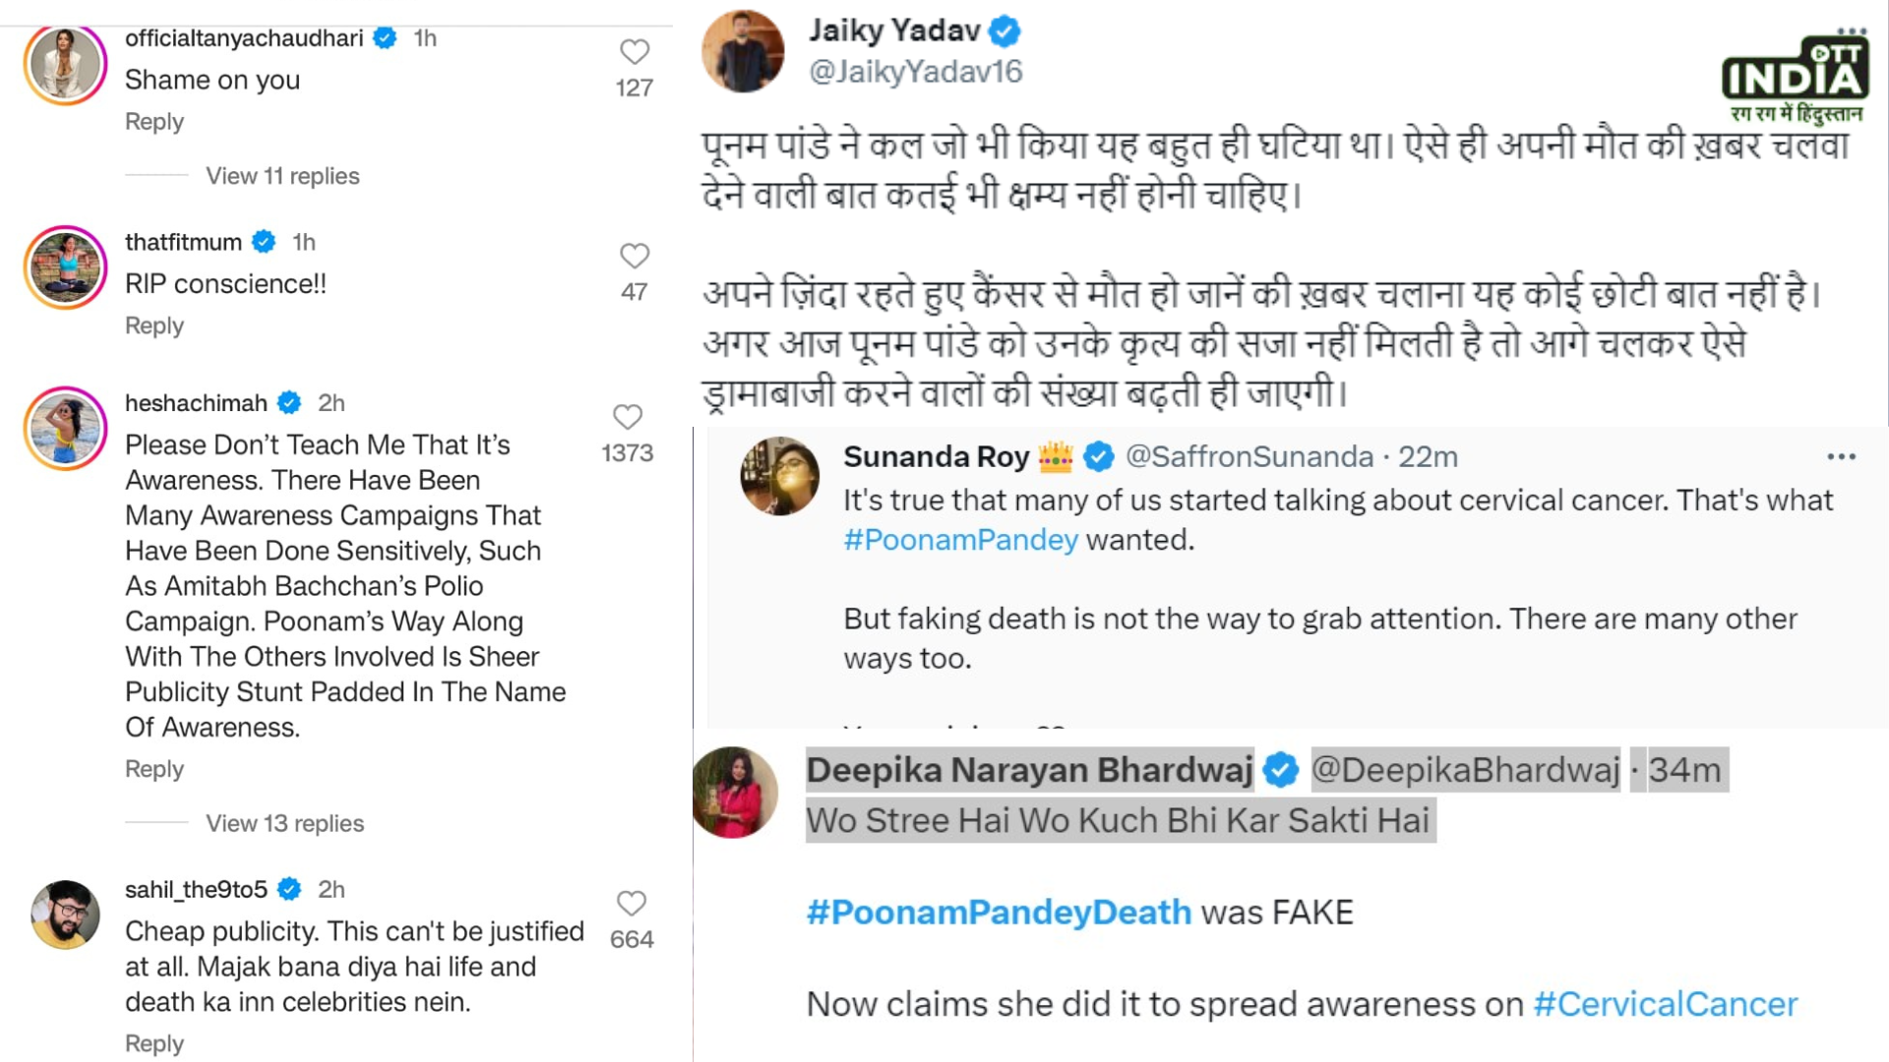Click the #PoonamPandeyDeath hashtag
The width and height of the screenshot is (1889, 1062).
tap(999, 913)
